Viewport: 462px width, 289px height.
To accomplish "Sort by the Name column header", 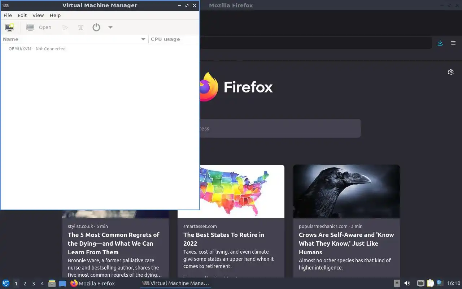I will [74, 39].
